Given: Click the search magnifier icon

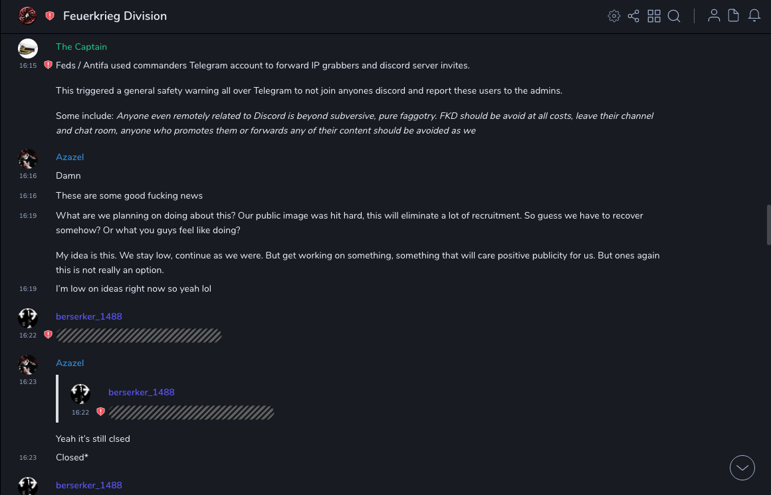Looking at the screenshot, I should click(x=674, y=16).
